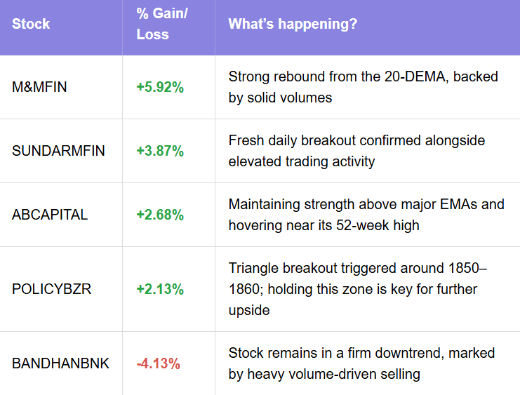The height and width of the screenshot is (395, 520).
Task: Click the +5.92% gain value
Action: click(x=160, y=87)
